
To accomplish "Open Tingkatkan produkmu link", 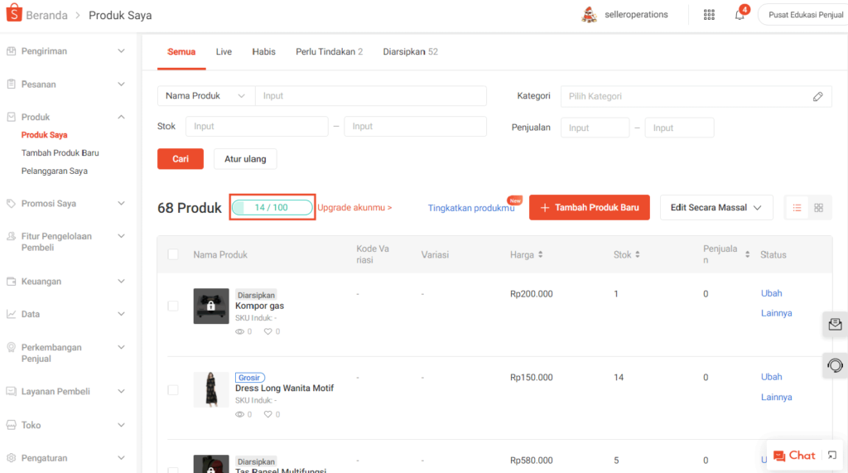I will pyautogui.click(x=471, y=209).
